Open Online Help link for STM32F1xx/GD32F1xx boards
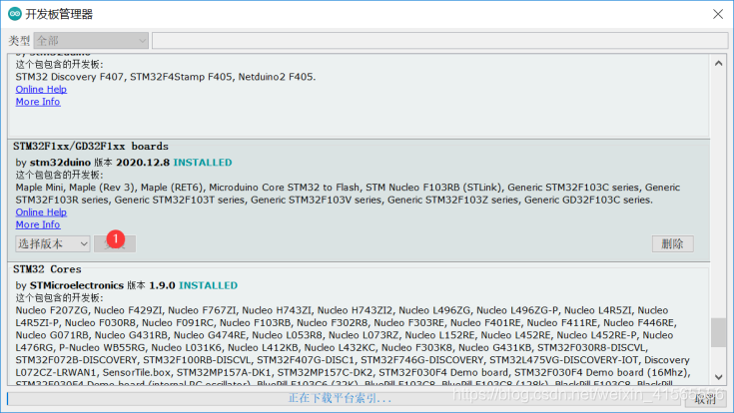Viewport: 734px width, 413px height. [41, 212]
